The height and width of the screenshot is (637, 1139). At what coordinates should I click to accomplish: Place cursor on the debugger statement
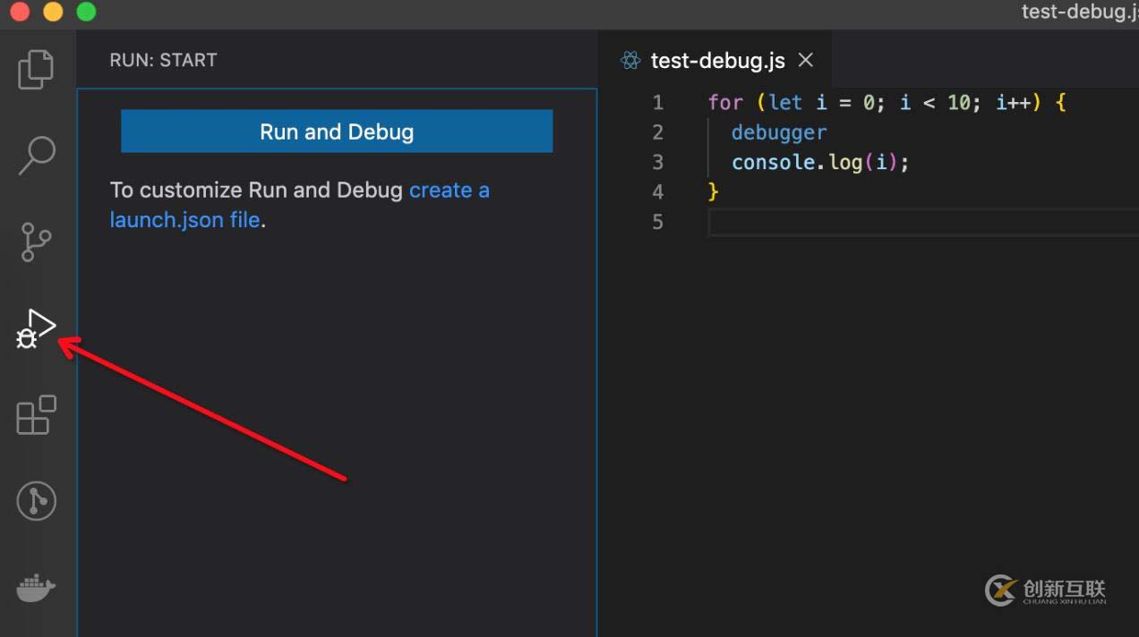[x=778, y=132]
